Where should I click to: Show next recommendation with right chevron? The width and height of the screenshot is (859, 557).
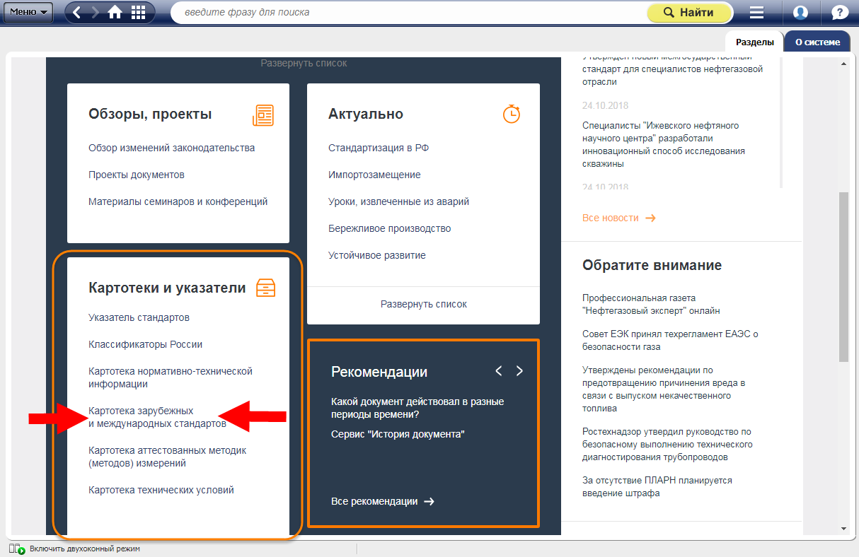click(x=519, y=371)
